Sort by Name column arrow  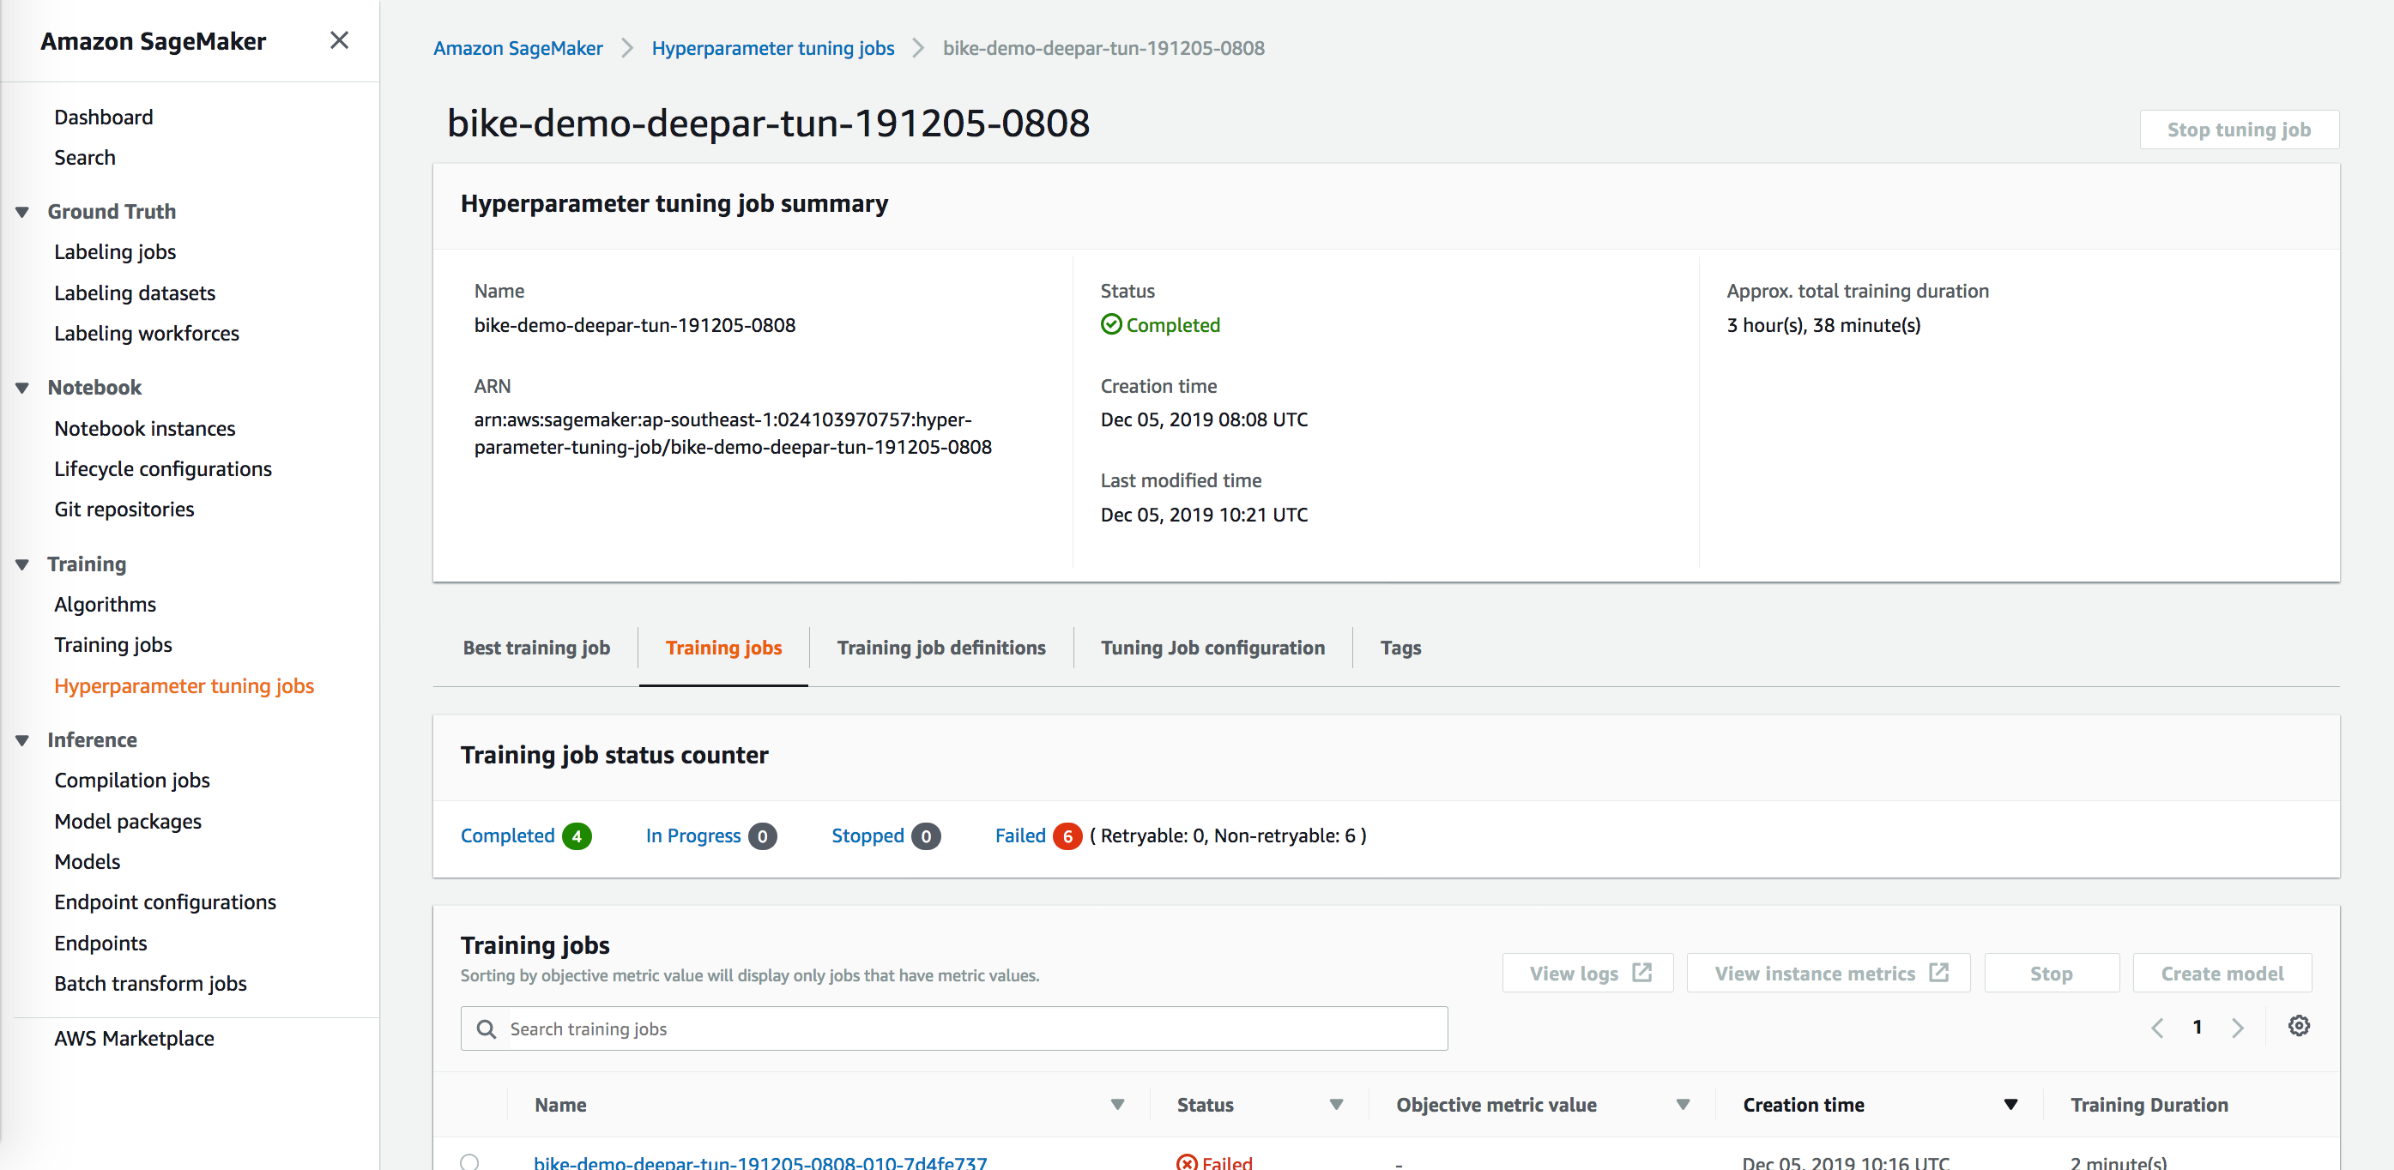tap(1117, 1105)
